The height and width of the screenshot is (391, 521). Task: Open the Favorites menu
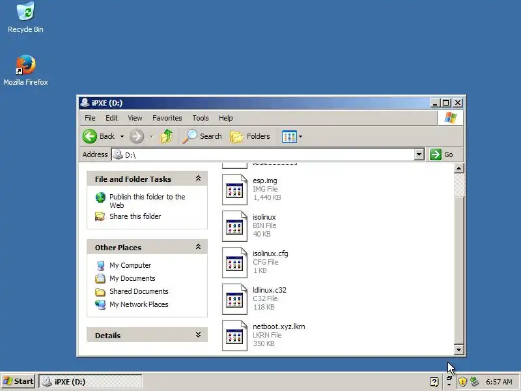(167, 118)
